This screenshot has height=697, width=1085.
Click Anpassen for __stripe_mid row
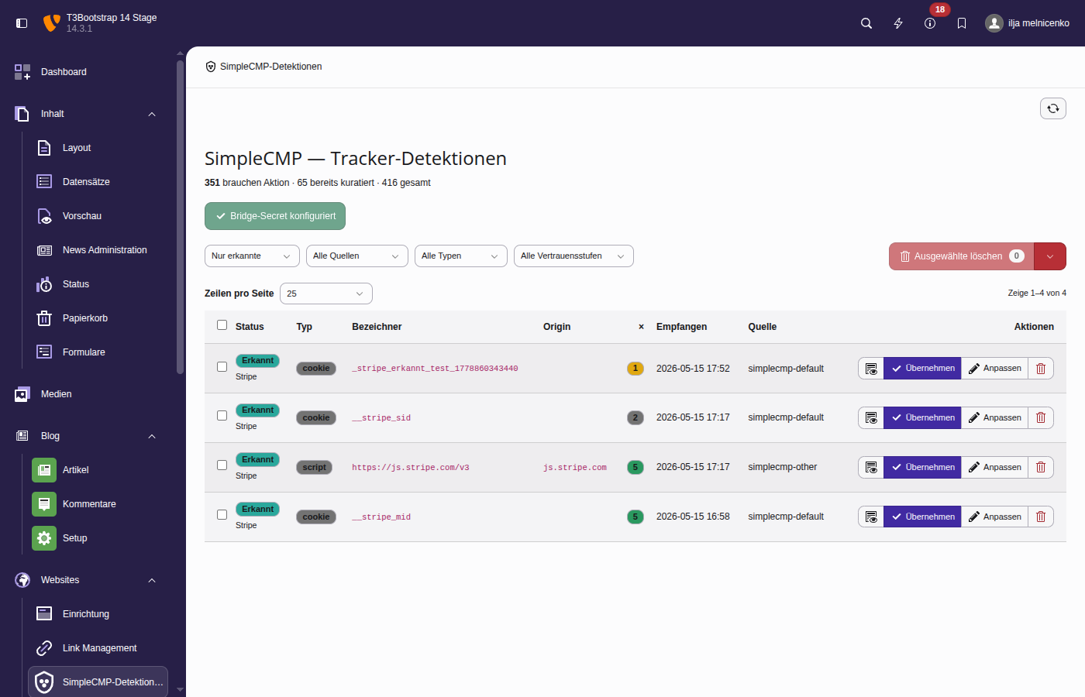[x=995, y=517]
